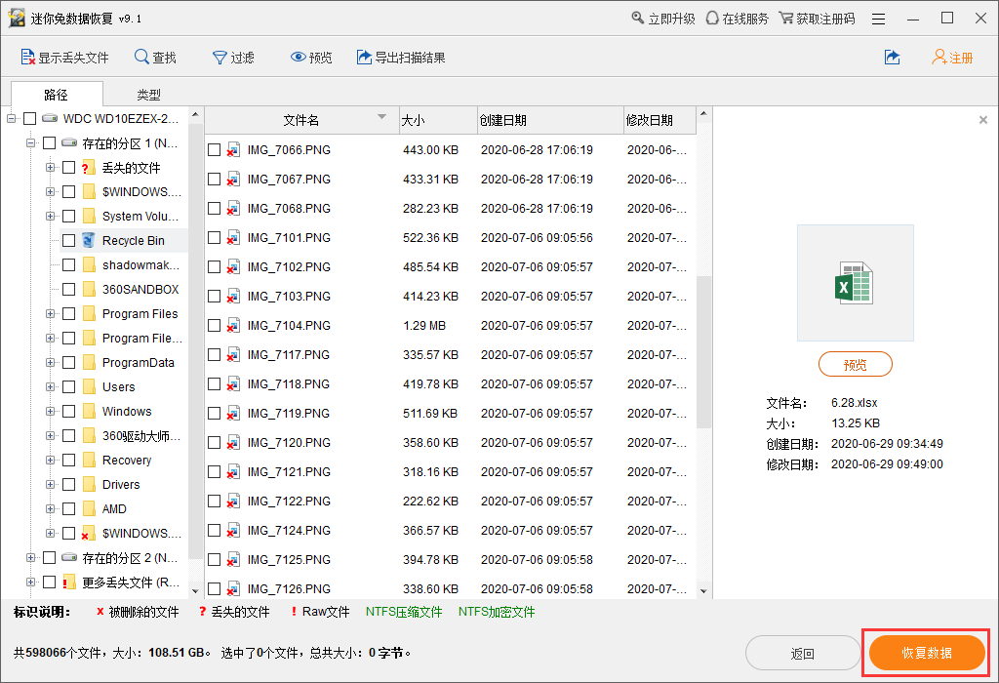Click the Preview (预览) eye icon in toolbar
Viewport: 999px width, 683px height.
(299, 58)
